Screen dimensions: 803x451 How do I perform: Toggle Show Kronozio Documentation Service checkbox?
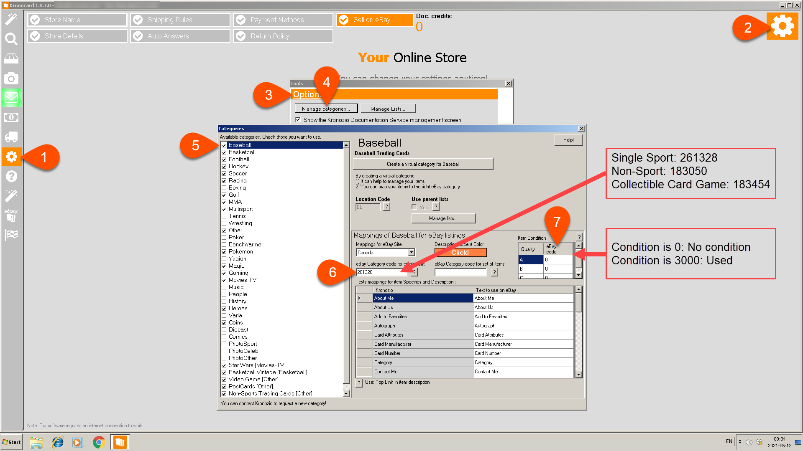tap(298, 120)
